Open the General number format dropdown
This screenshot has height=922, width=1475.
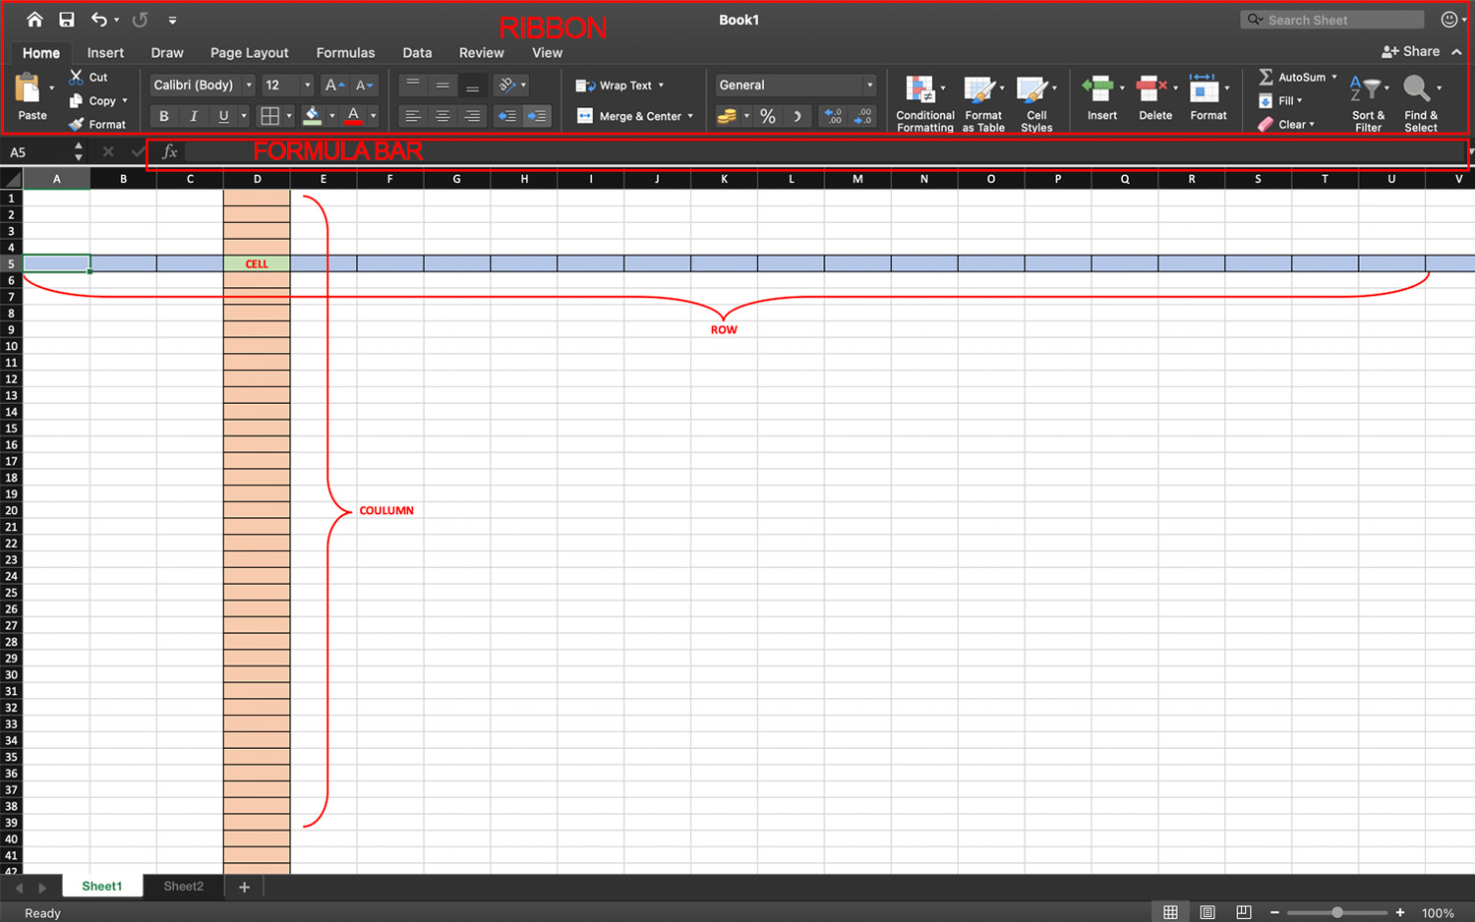pyautogui.click(x=869, y=85)
